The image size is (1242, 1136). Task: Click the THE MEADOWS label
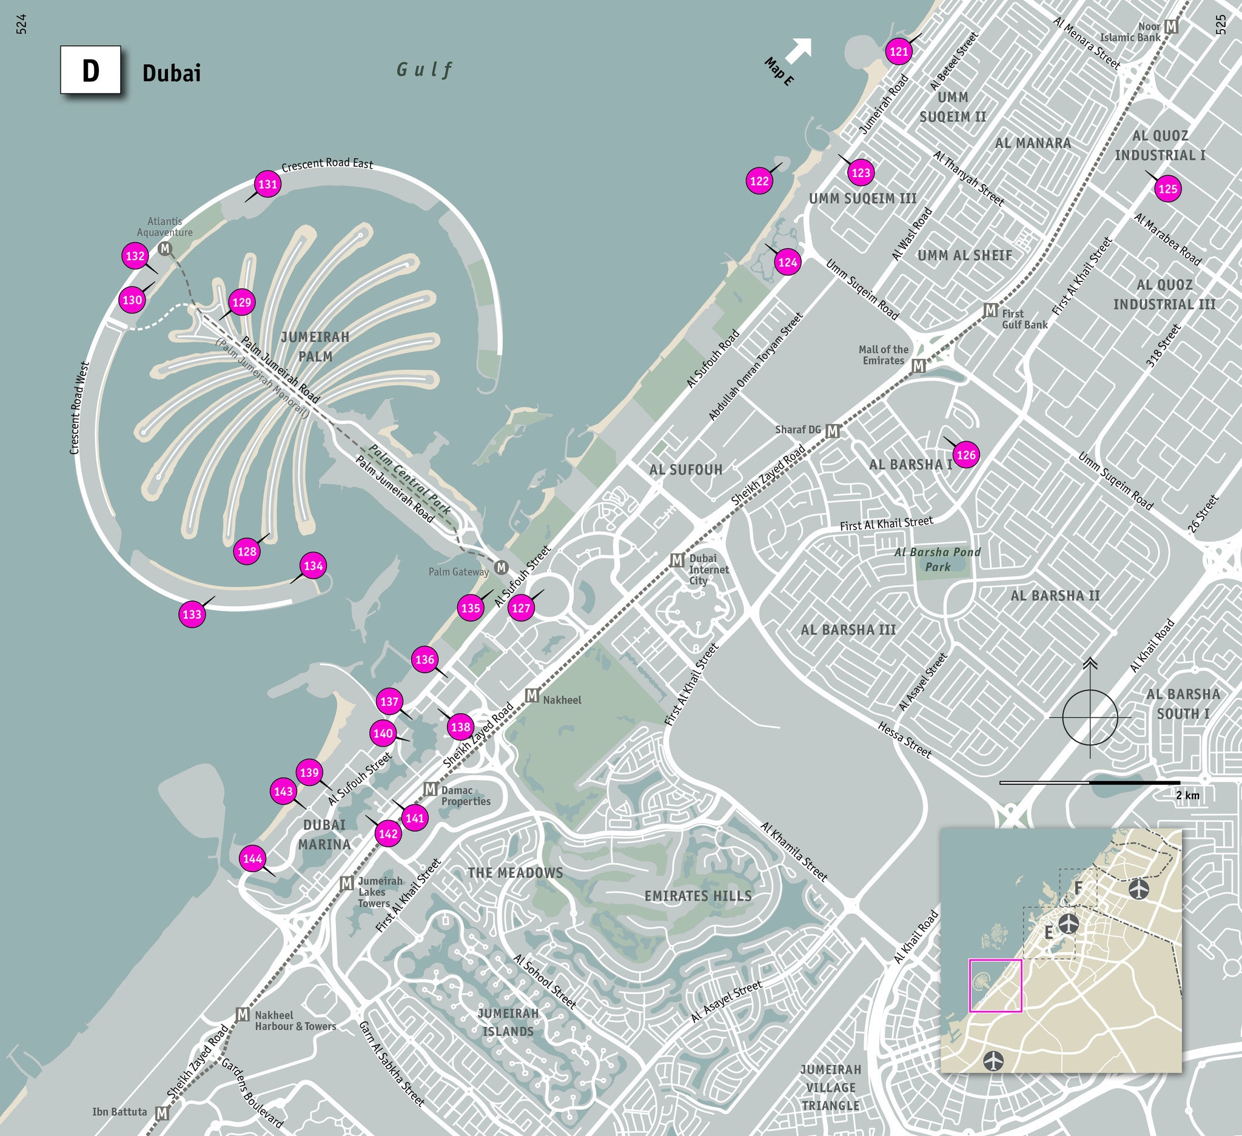515,872
